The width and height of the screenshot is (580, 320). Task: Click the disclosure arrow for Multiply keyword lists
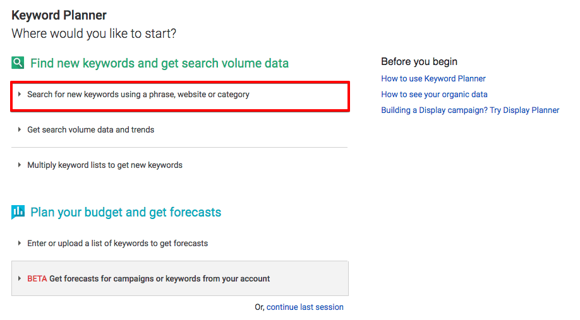(20, 165)
